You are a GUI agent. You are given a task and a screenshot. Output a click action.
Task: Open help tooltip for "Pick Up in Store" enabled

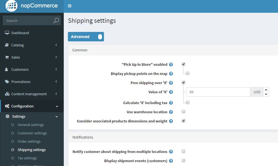[x=171, y=64]
